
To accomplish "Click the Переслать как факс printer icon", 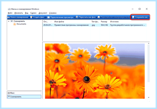I will [x=77, y=17].
